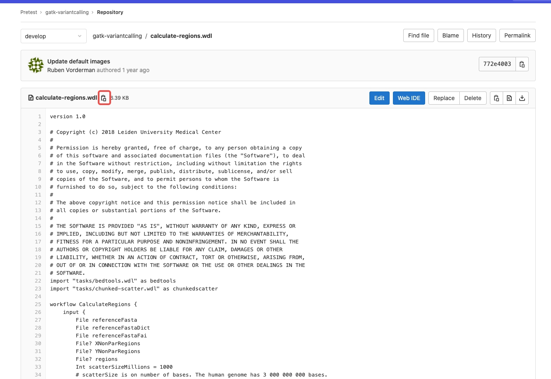The height and width of the screenshot is (379, 551).
Task: Copy commit SHA 772e4003 to clipboard
Action: (x=522, y=64)
